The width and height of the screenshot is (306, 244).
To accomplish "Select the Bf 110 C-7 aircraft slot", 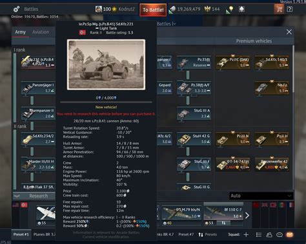I will click(223, 213).
